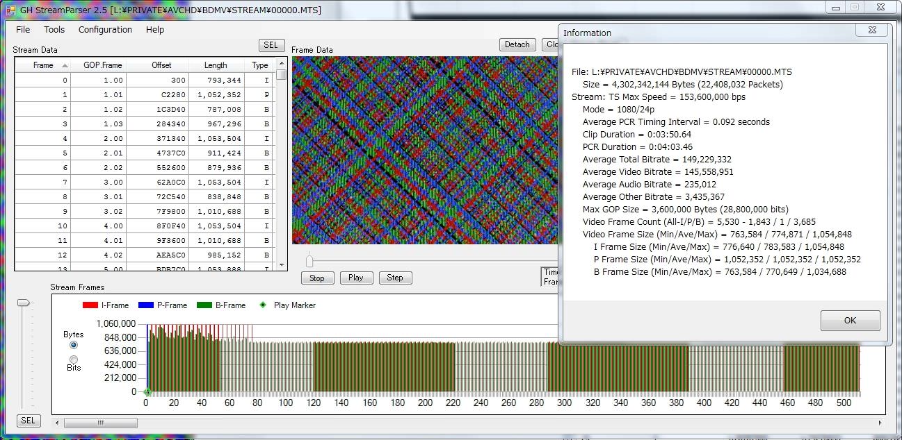
Task: Click the GH StreamParser title bar icon
Action: 10,10
